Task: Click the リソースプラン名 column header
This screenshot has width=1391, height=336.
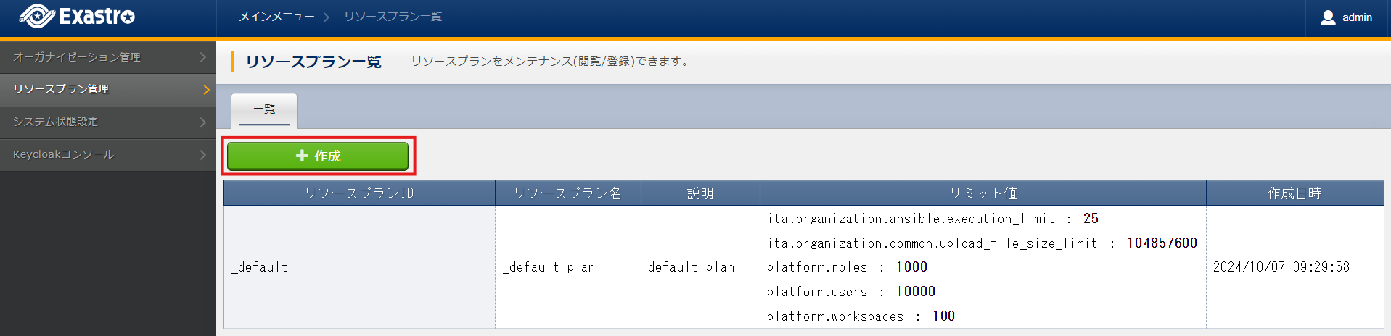Action: 567,193
